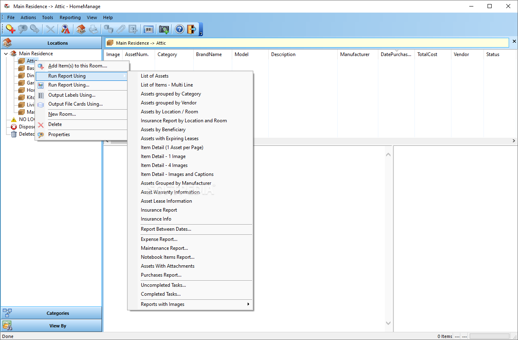Click the grayed move item arrow toolbar icon
The image size is (518, 340).
click(35, 29)
